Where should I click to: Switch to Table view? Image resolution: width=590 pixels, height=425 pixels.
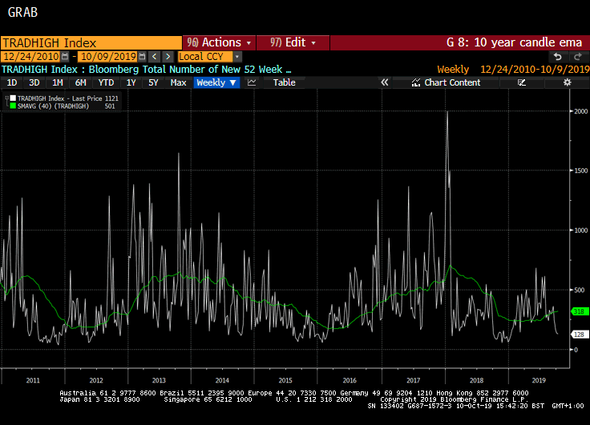coord(284,82)
